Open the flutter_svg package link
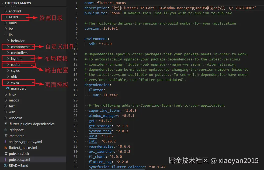 pyautogui.click(x=100, y=162)
